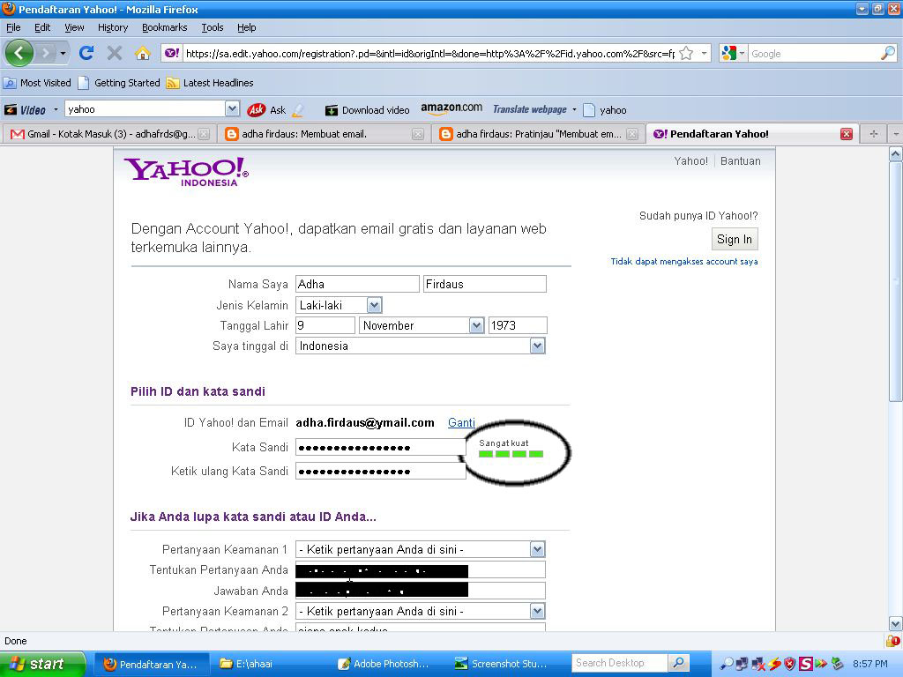Click the Video toolbar logo
This screenshot has height=677, width=903.
(x=26, y=109)
